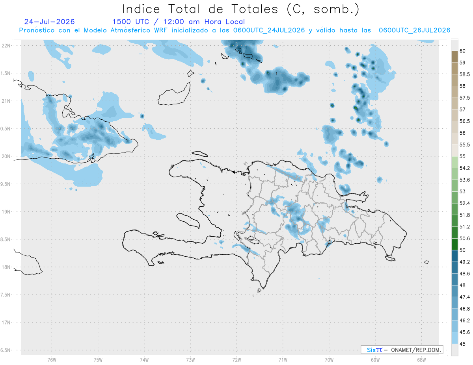Click the '59' value on the color scale

point(463,62)
